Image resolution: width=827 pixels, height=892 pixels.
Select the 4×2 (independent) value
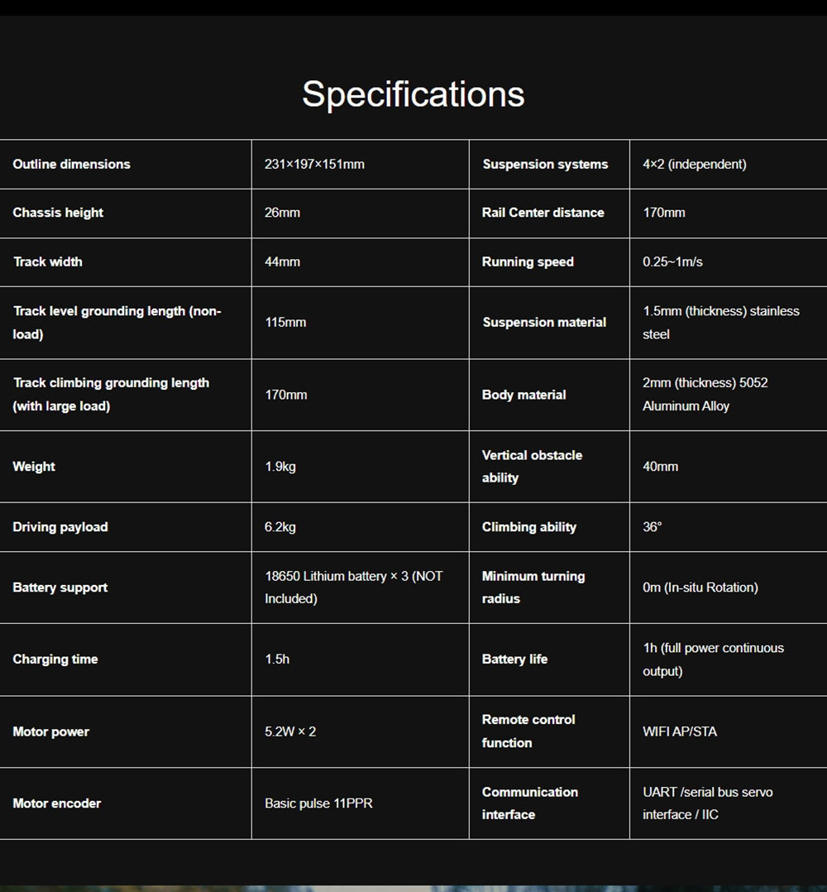pyautogui.click(x=695, y=164)
